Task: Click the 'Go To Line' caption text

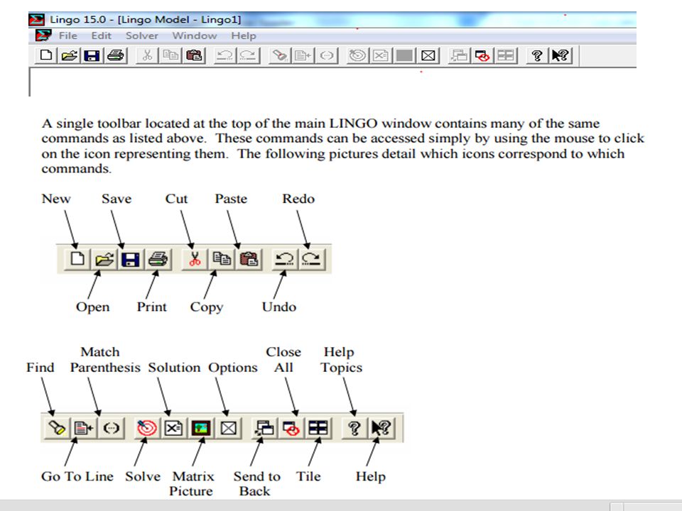Action: (x=77, y=476)
